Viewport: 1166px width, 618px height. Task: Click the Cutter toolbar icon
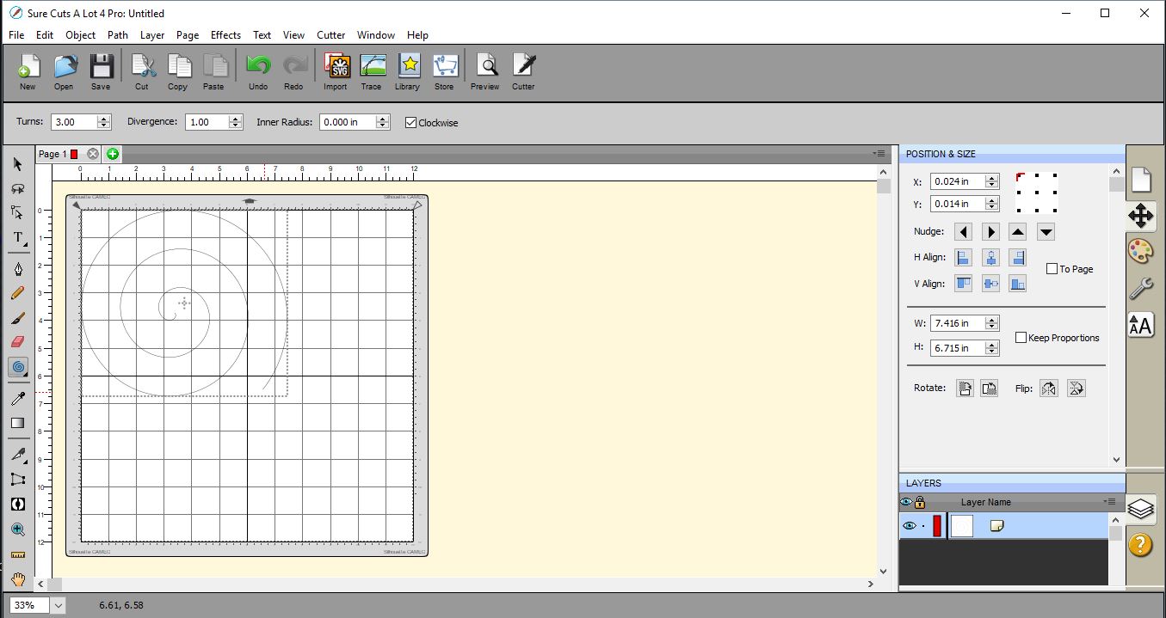523,66
